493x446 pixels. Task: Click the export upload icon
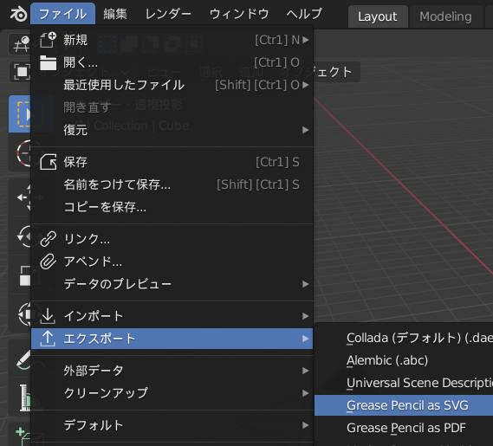pos(48,339)
